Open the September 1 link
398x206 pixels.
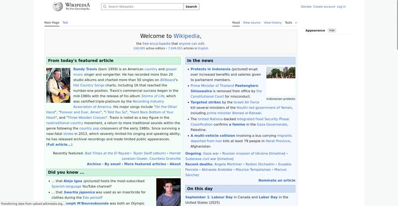point(197,197)
